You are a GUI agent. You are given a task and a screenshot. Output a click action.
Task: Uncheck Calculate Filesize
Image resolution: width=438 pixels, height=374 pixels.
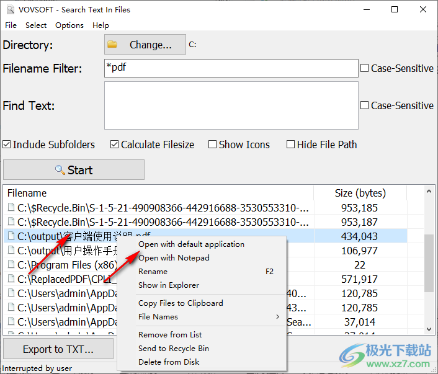[x=152, y=145]
